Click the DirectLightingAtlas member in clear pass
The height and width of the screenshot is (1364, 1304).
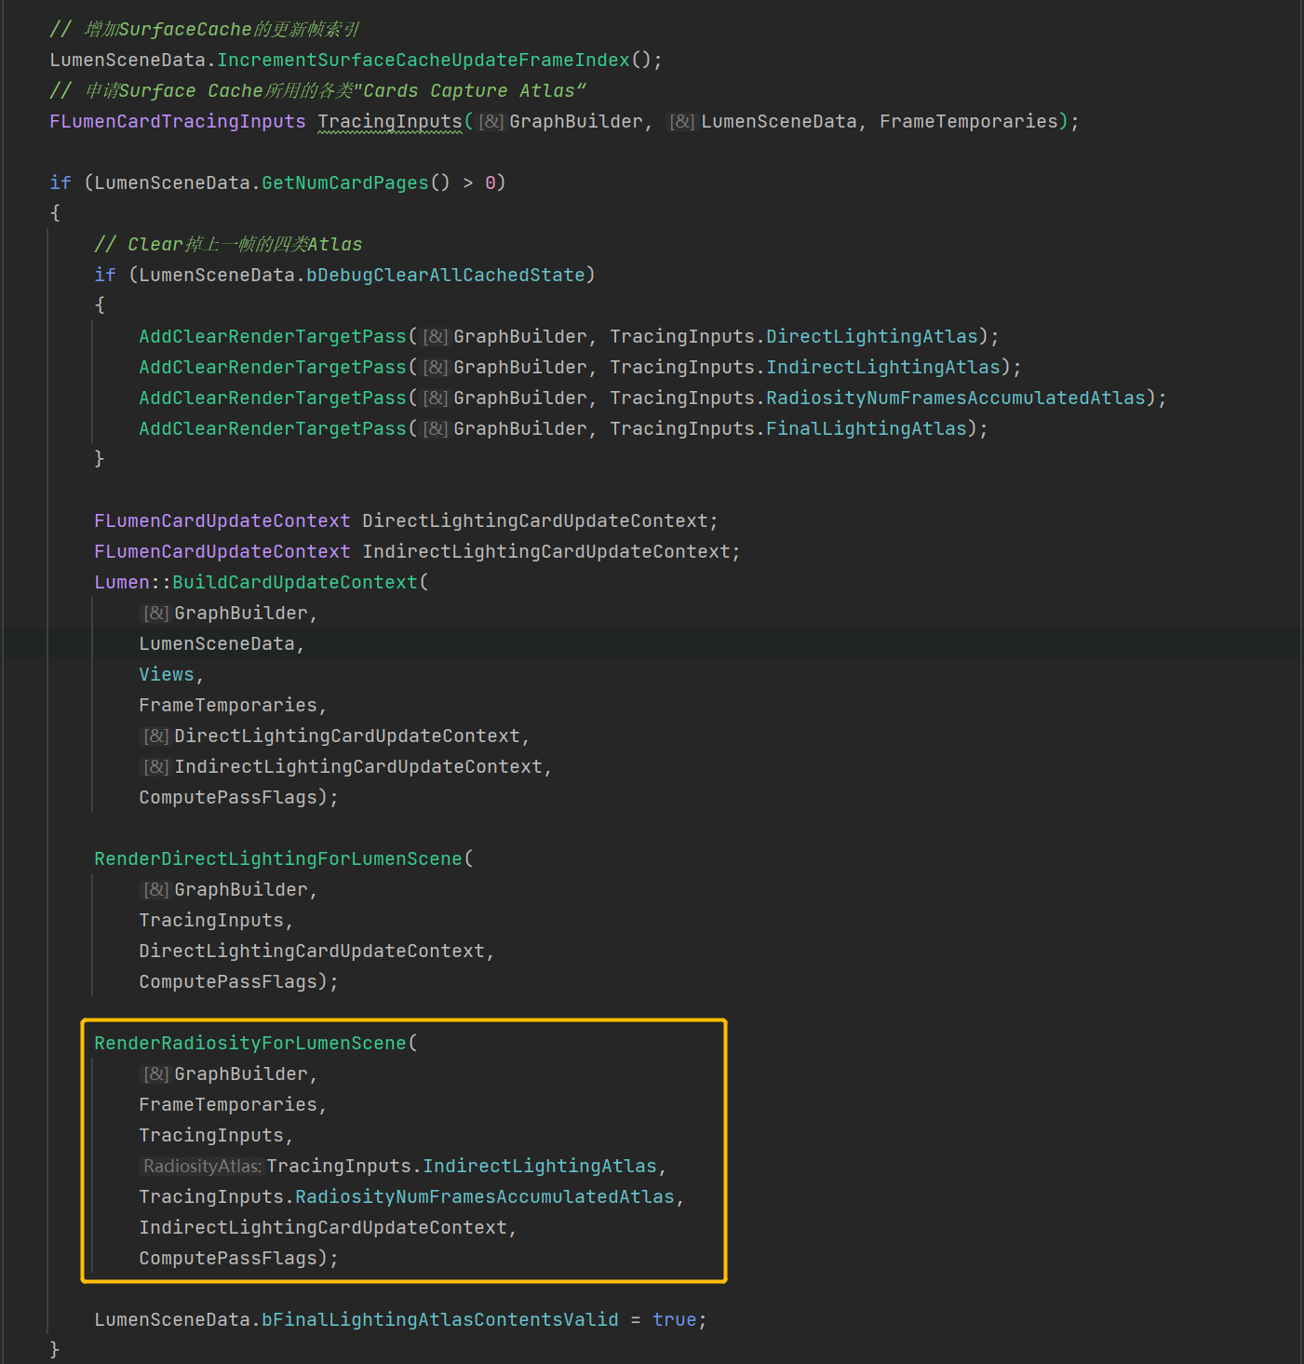point(872,337)
